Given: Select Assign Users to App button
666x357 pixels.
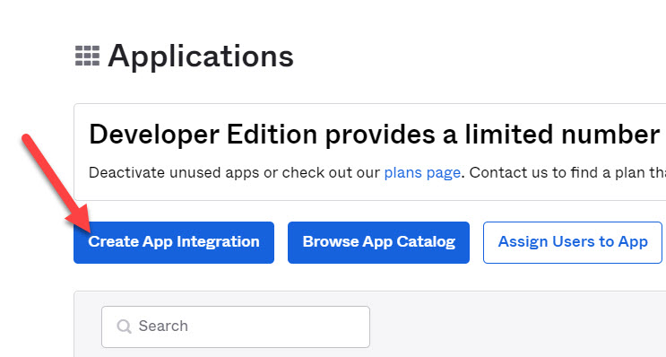Looking at the screenshot, I should [x=573, y=242].
